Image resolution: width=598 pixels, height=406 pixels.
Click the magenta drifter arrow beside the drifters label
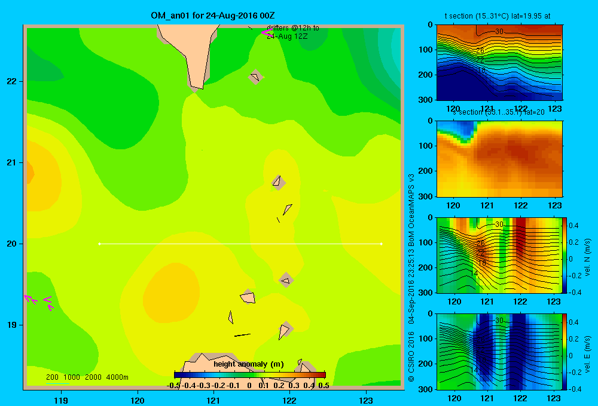(266, 33)
